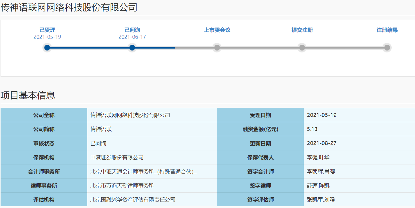Click the 已问询 stage label
The width and height of the screenshot is (415, 208).
132,30
